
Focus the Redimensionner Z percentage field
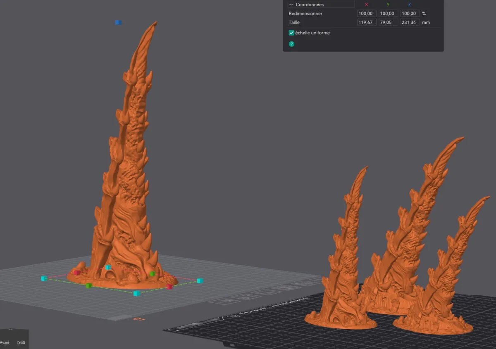click(410, 14)
